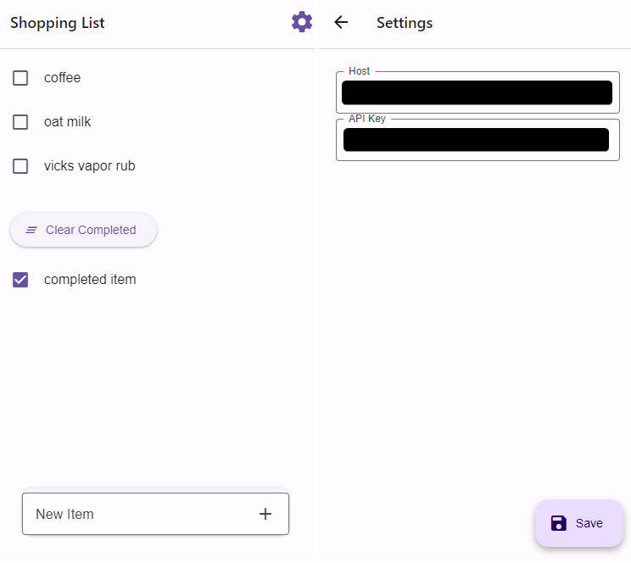Open settings via the gear icon
This screenshot has width=631, height=563.
[301, 22]
